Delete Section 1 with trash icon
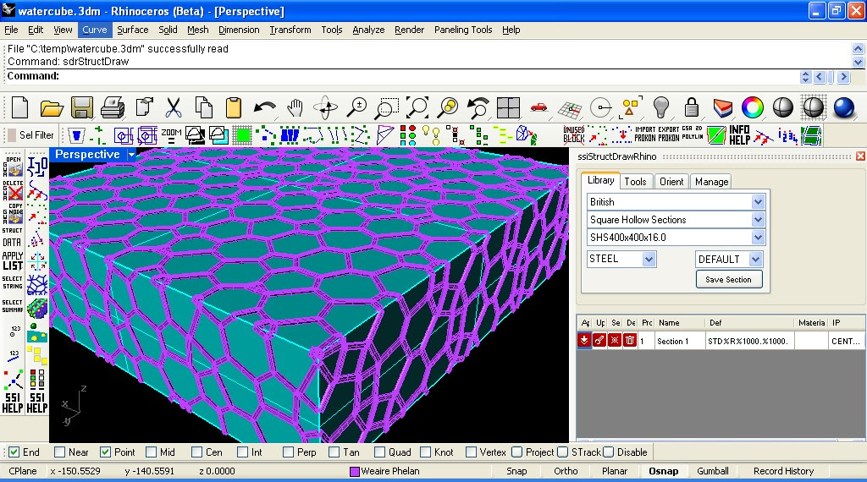 pos(630,341)
